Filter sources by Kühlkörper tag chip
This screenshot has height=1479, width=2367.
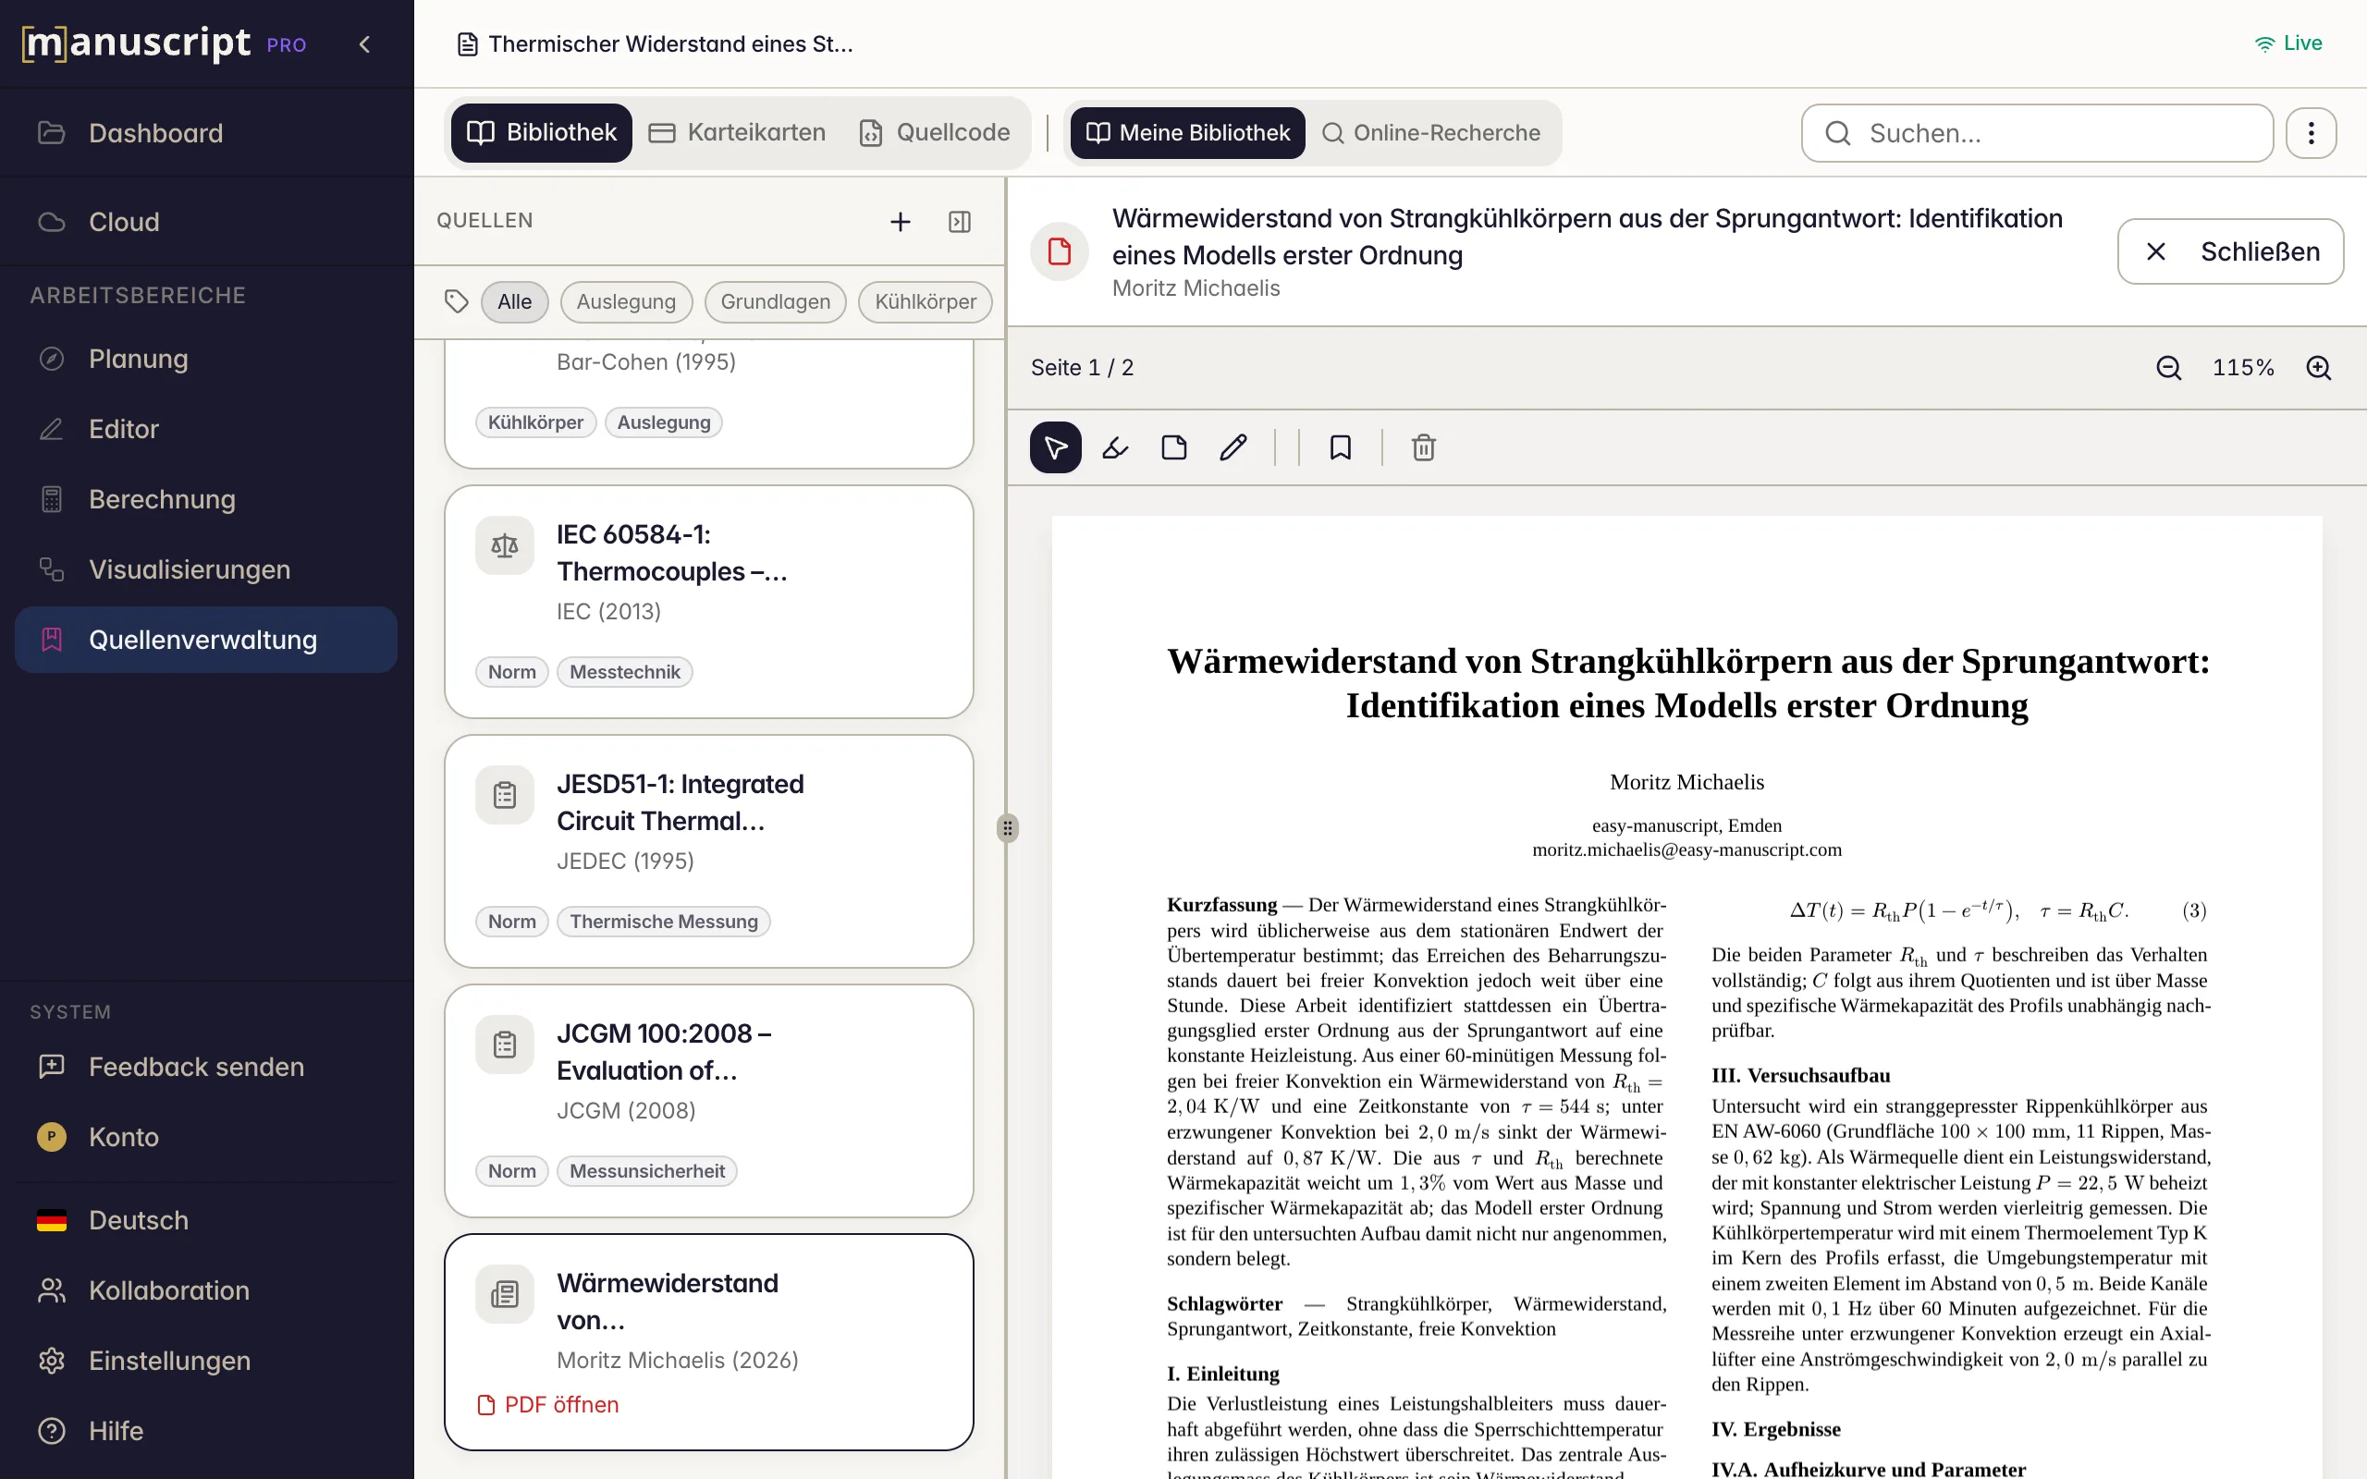pos(926,302)
